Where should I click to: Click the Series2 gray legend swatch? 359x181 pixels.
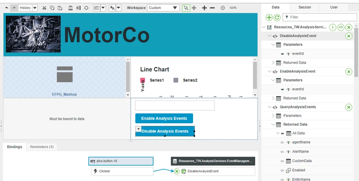point(176,80)
